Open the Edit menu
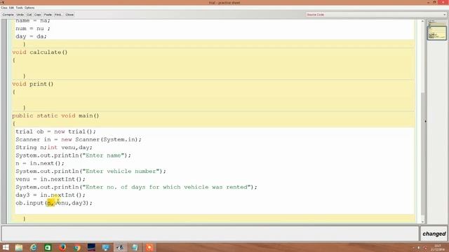The height and width of the screenshot is (252, 449). [11, 8]
